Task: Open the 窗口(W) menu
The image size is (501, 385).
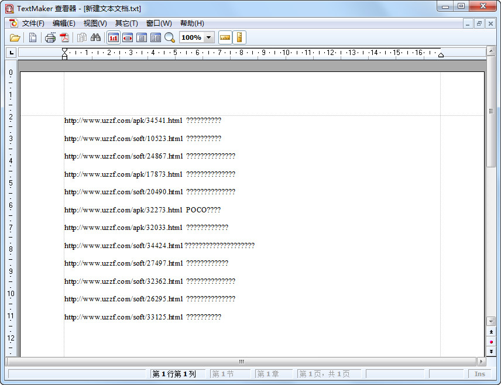Action: click(159, 23)
